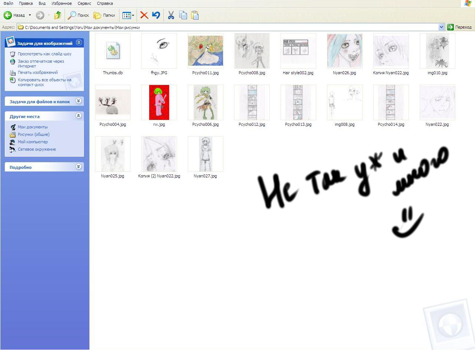Viewport: 475px width, 350px height.
Task: Click the order prints online icon
Action: [13, 61]
